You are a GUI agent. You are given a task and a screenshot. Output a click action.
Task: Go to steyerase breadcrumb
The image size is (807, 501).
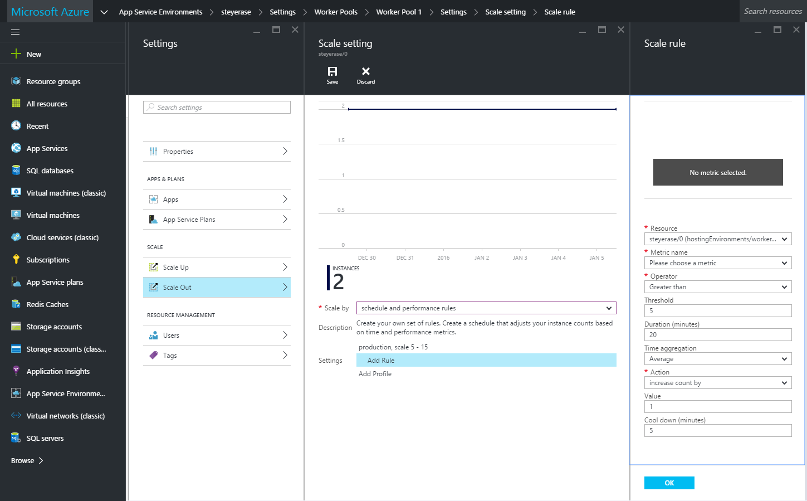coord(236,12)
